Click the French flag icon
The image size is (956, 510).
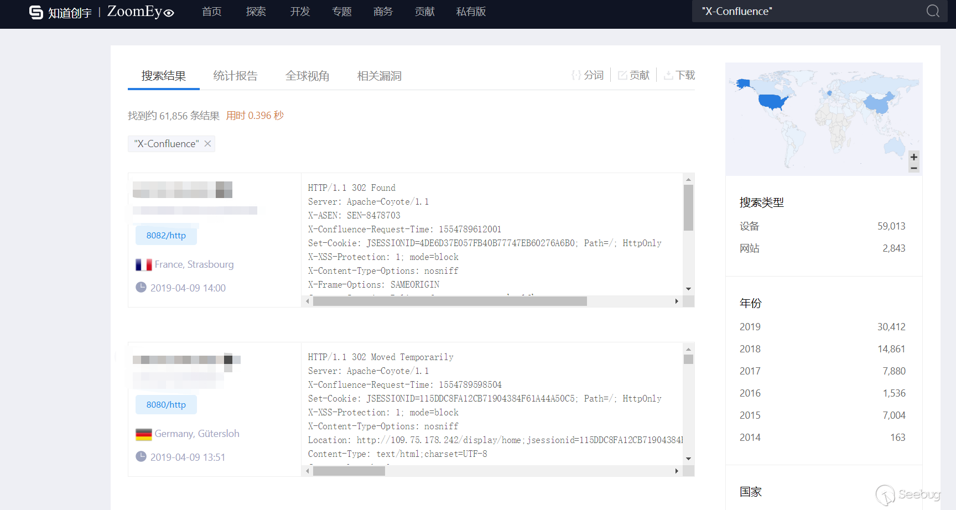tap(144, 265)
